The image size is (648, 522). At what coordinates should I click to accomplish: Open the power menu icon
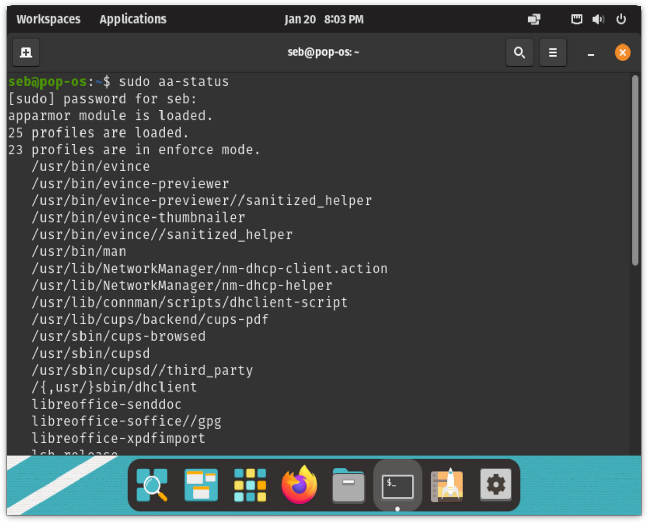[621, 19]
